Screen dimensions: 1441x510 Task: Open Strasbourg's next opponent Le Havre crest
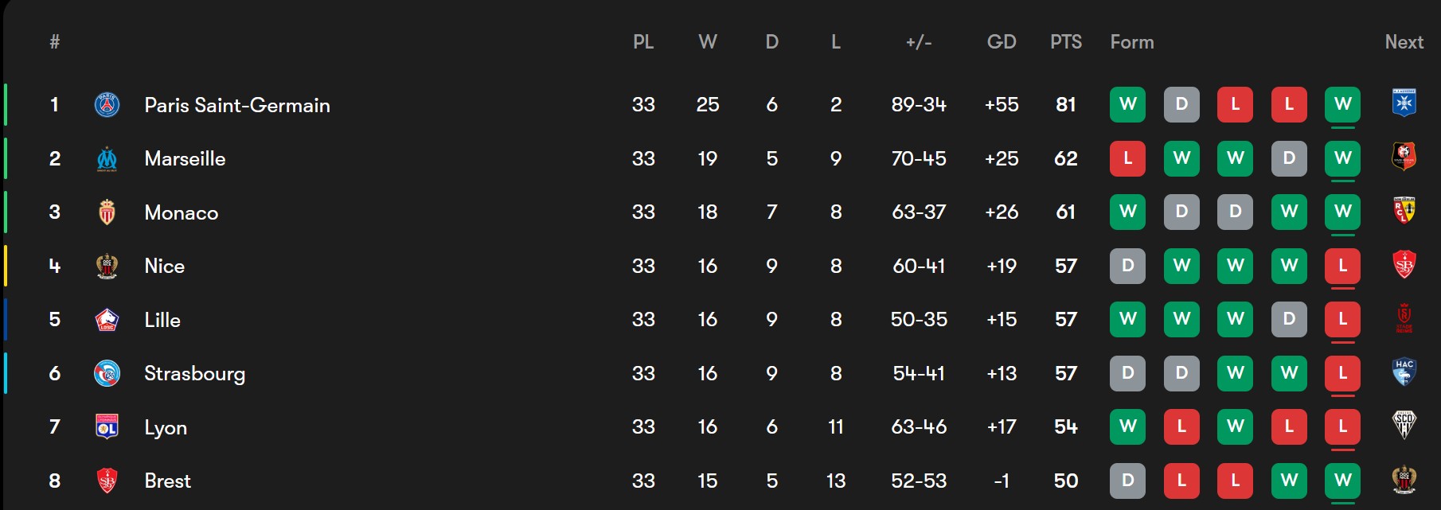point(1404,372)
